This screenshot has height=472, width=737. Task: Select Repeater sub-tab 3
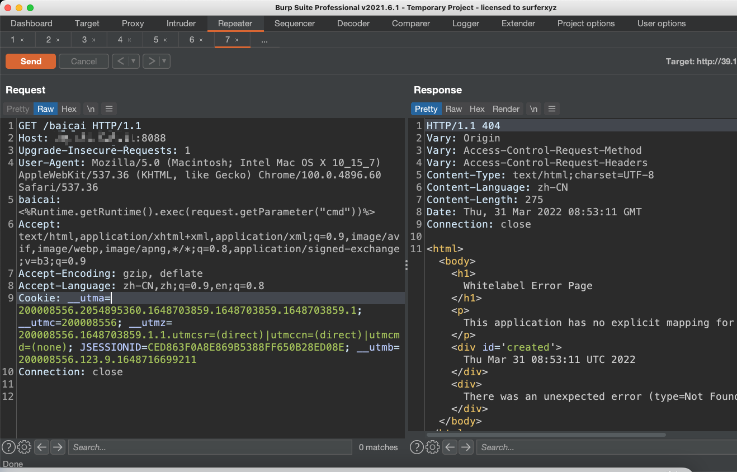pos(84,40)
